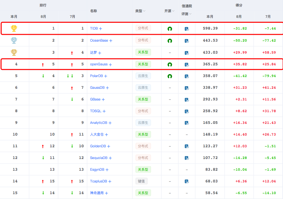Open the GaussDB database link
Screen dimensions: 283x199
[97, 87]
